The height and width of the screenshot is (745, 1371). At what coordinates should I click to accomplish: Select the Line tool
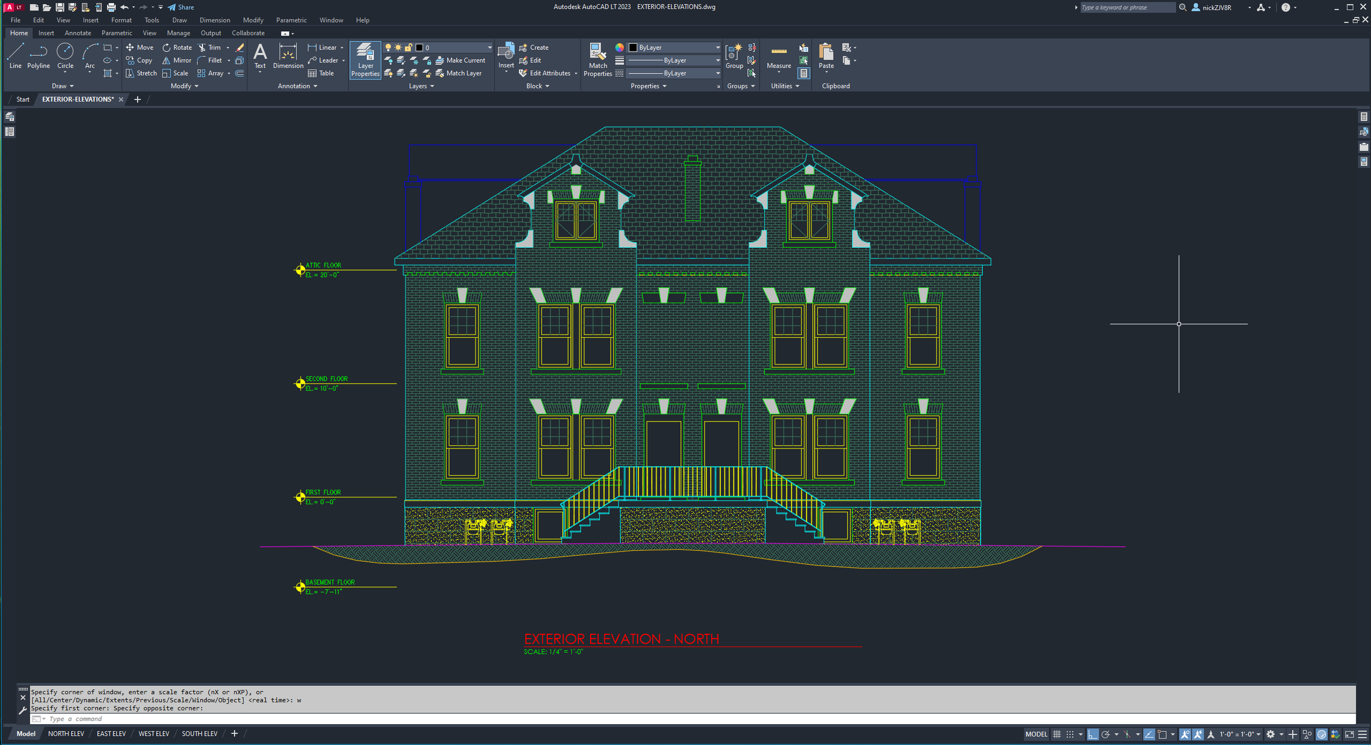(x=15, y=55)
